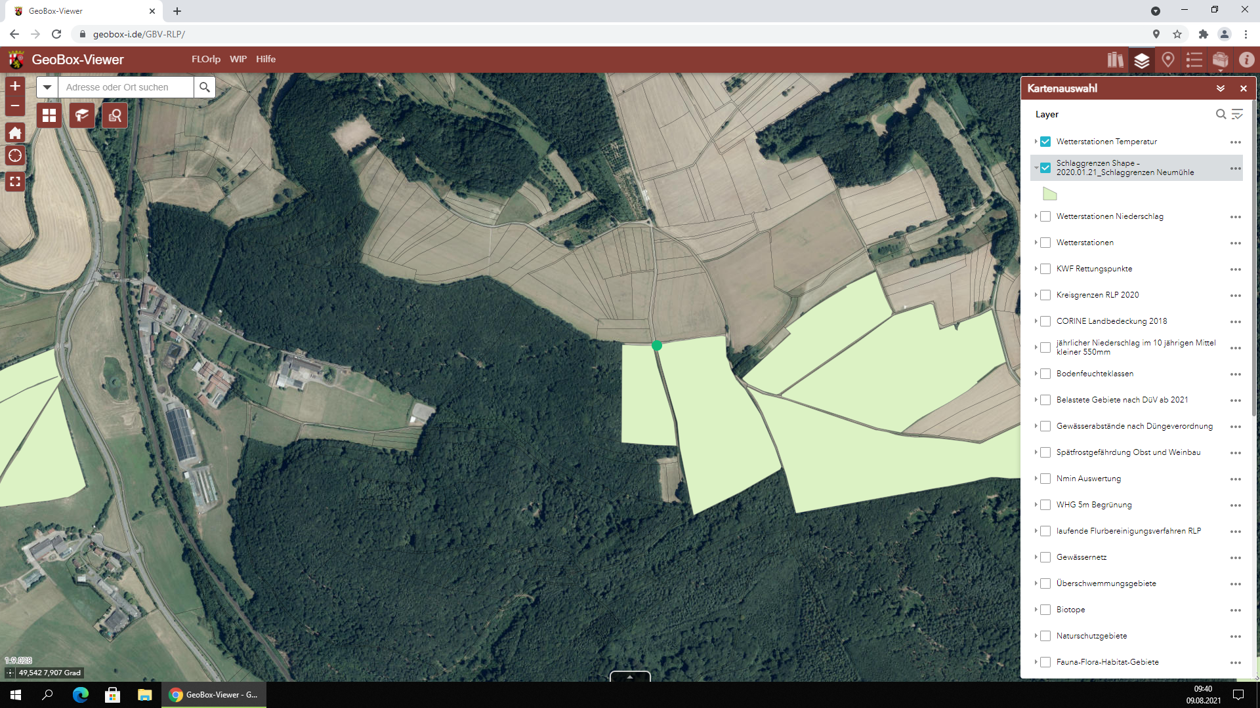Viewport: 1260px width, 708px height.
Task: Activate the locate my position tool
Action: 15,156
